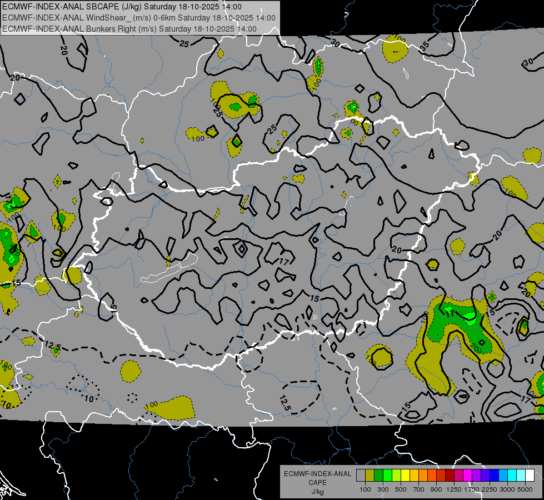This screenshot has width=544, height=500.
Task: Select the WindShear 0-6km layer label
Action: [x=139, y=18]
